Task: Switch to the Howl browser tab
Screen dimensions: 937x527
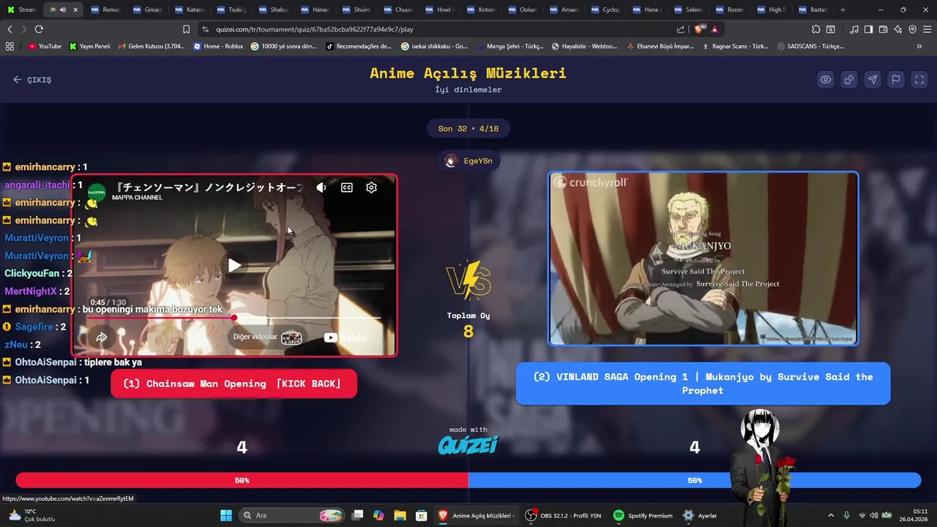Action: [x=440, y=10]
